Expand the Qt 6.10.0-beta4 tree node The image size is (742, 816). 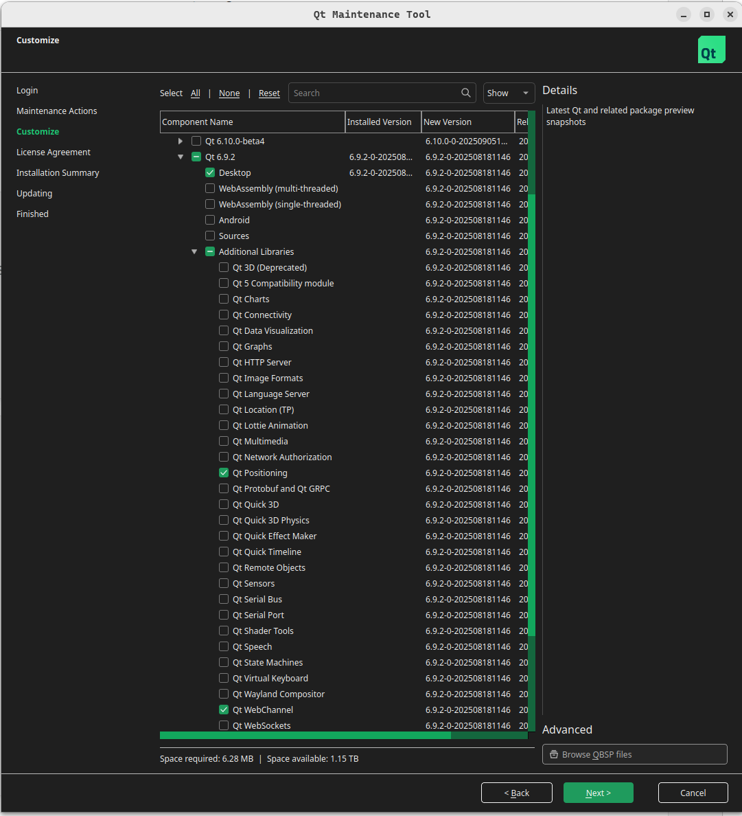181,141
